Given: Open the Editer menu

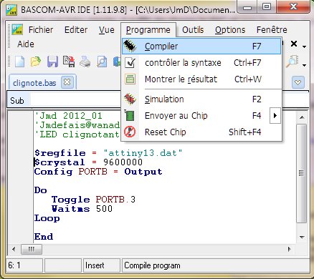Looking at the screenshot, I should [x=76, y=30].
